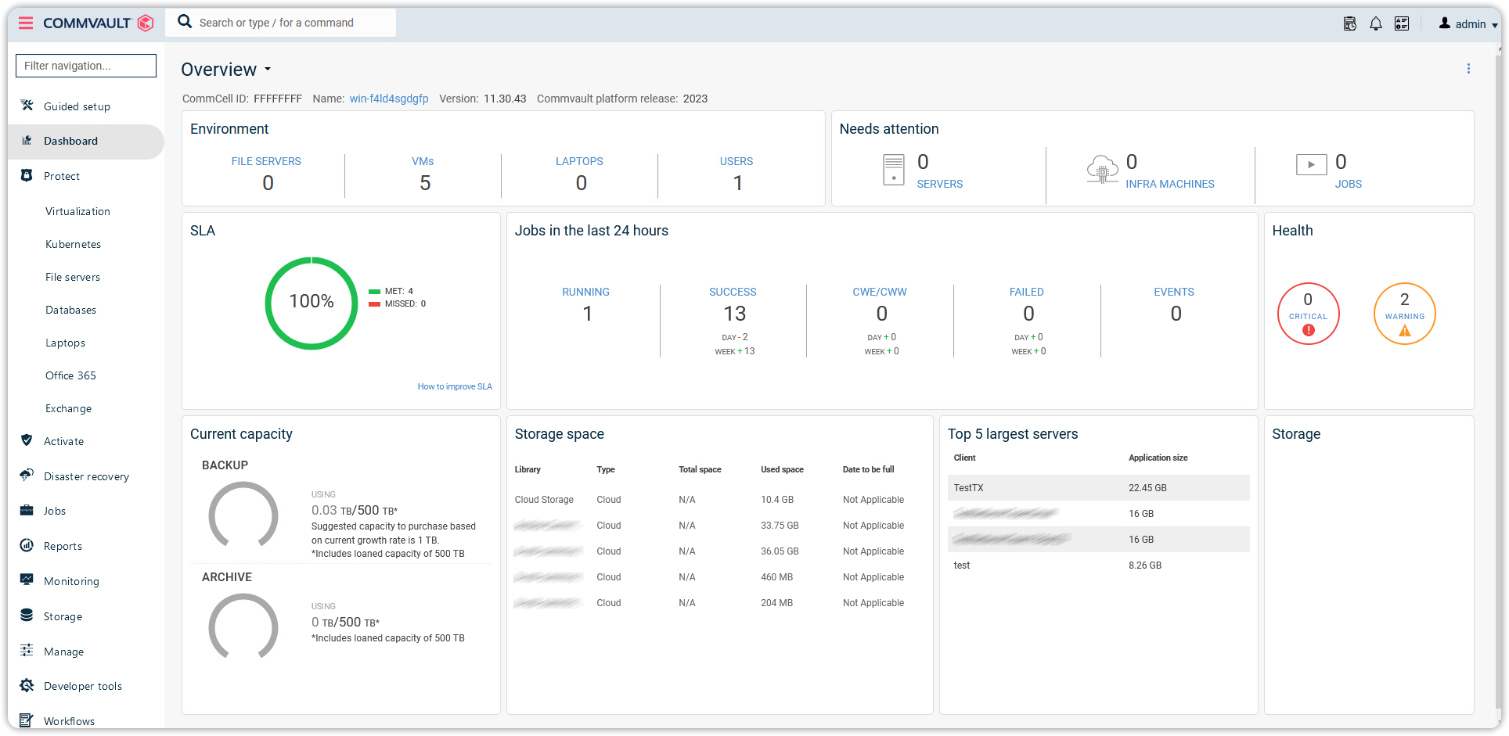Click the Disaster recovery umbrella icon
1509x736 pixels.
27,476
